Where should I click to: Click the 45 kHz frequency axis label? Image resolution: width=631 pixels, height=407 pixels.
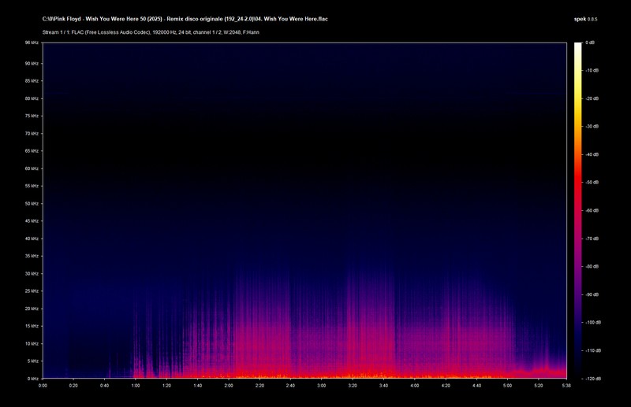[32, 221]
